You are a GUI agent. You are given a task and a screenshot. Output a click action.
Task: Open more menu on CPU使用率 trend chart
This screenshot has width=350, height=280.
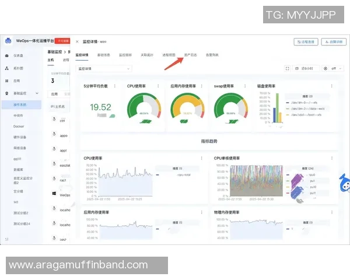coord(202,158)
